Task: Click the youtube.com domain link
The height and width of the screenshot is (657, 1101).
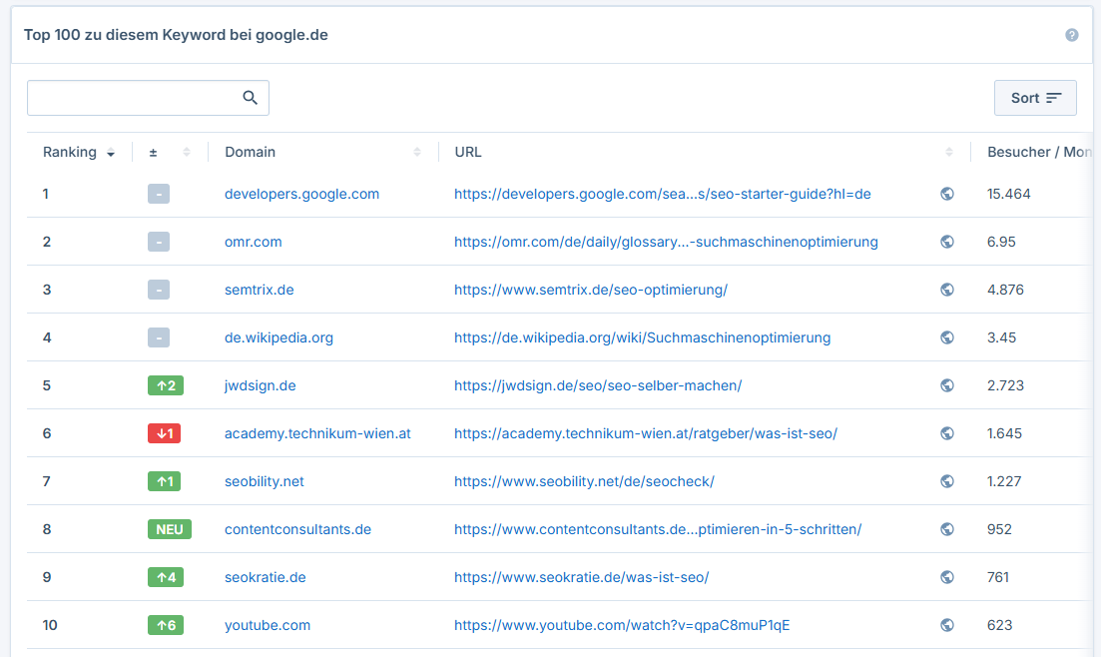Action: pos(268,625)
